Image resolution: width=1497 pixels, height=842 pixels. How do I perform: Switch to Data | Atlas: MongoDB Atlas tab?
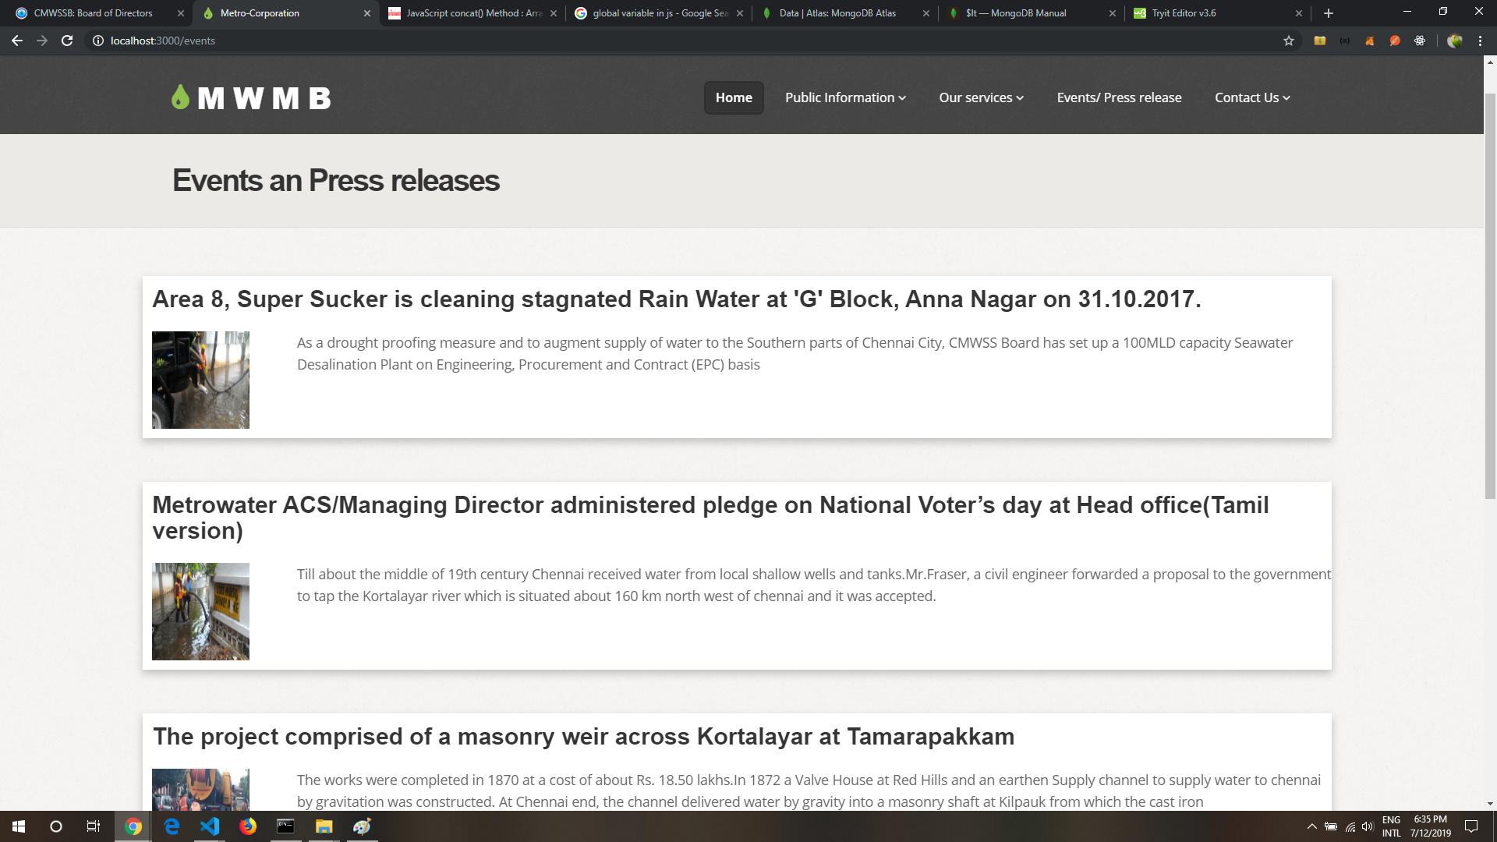(x=846, y=13)
